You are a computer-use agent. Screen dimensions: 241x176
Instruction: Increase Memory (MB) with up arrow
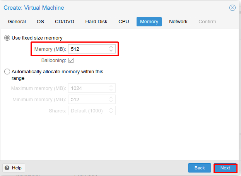pos(111,47)
